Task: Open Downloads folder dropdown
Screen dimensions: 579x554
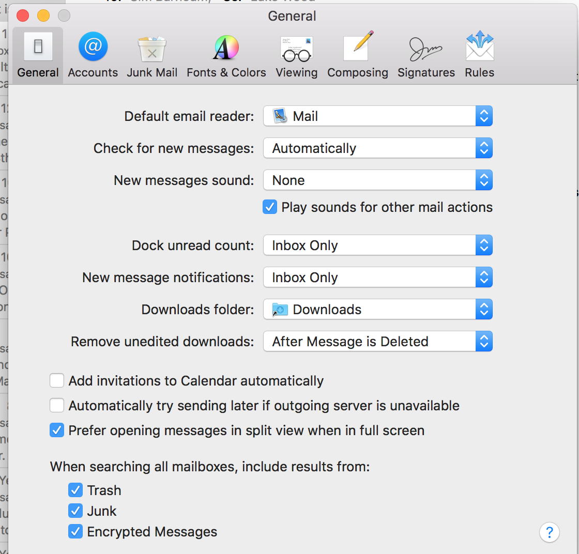Action: point(378,309)
